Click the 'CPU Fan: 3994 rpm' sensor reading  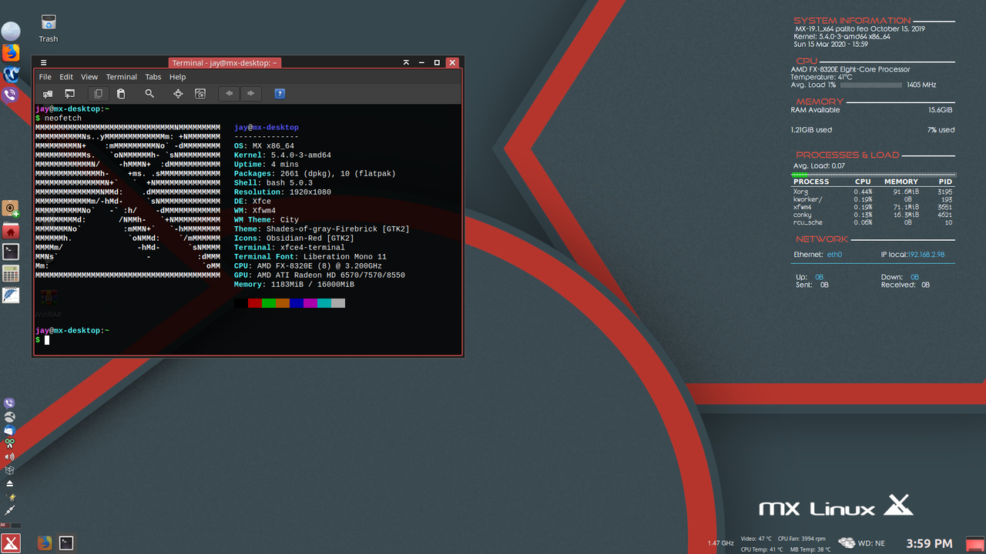802,539
